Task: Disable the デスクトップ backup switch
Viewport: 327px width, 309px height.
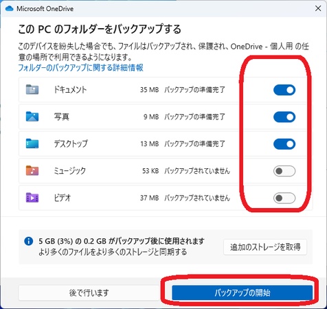Action: 284,144
